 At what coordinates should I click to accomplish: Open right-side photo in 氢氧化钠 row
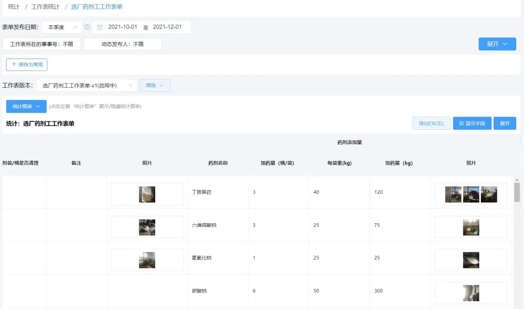(471, 260)
